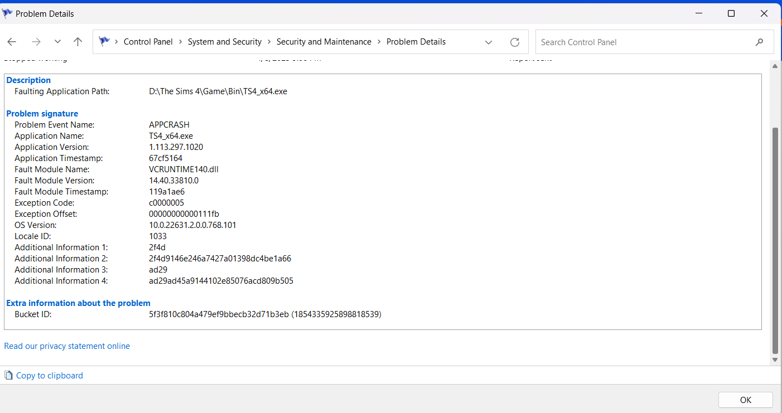Click the vertical scrollbar down arrow
The width and height of the screenshot is (782, 413).
coord(775,360)
